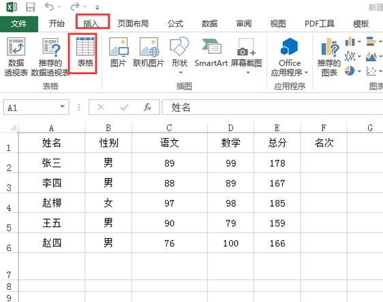Select cell with total 159
383x302 pixels.
click(277, 223)
